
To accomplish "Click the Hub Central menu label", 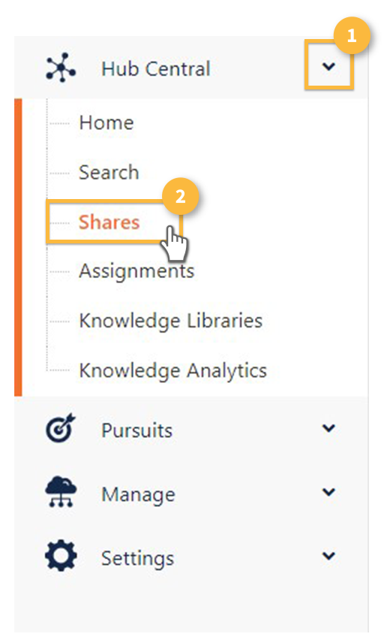I will [156, 68].
